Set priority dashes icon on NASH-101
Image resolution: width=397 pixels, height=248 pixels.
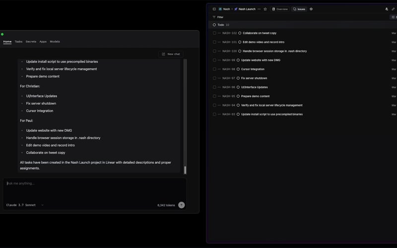click(x=219, y=42)
